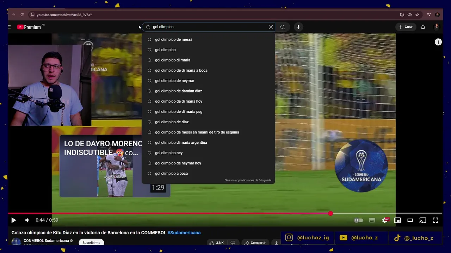
Task: Clear the search box with the X
Action: click(x=271, y=27)
